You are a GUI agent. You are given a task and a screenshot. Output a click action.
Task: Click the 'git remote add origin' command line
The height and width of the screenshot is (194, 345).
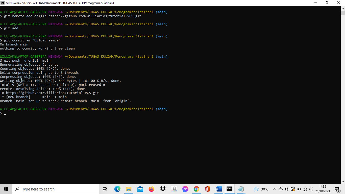click(71, 16)
